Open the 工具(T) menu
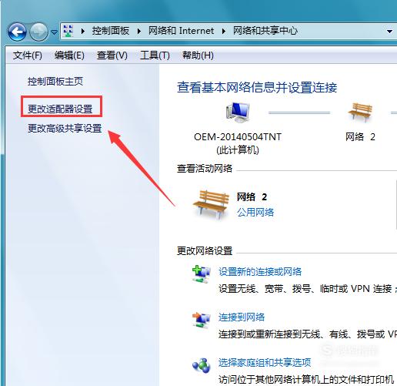This screenshot has height=386, width=397. pyautogui.click(x=155, y=55)
